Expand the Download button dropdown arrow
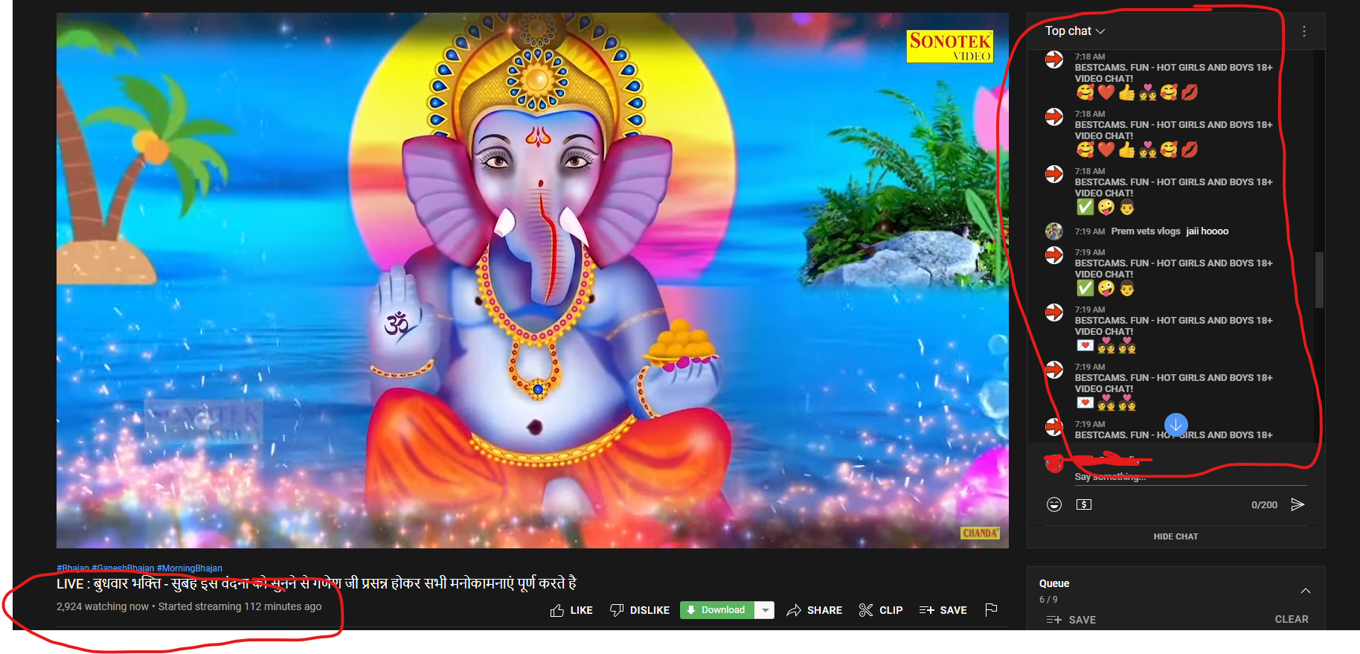 (764, 610)
